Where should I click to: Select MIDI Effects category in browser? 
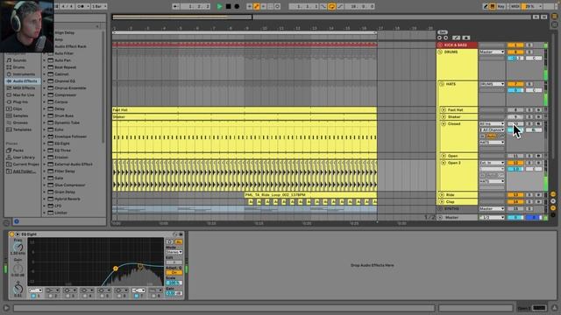pyautogui.click(x=24, y=87)
